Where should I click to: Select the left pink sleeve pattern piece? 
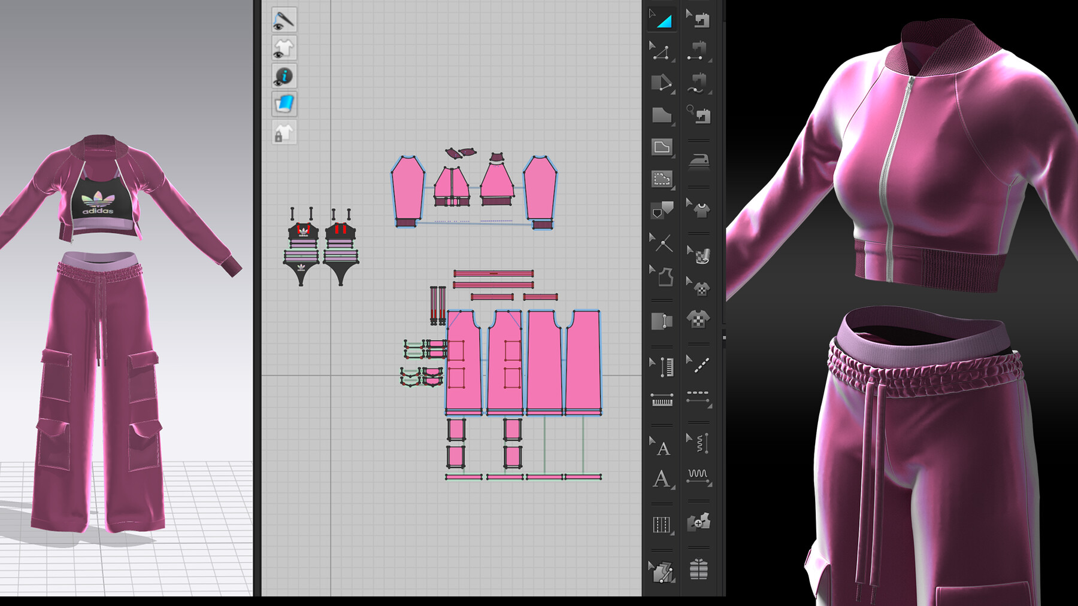click(408, 188)
